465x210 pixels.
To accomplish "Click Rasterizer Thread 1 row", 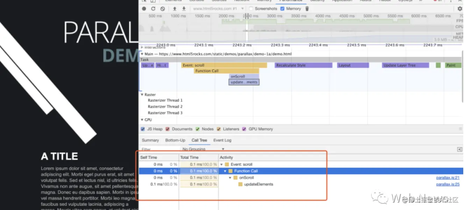I will (165, 100).
